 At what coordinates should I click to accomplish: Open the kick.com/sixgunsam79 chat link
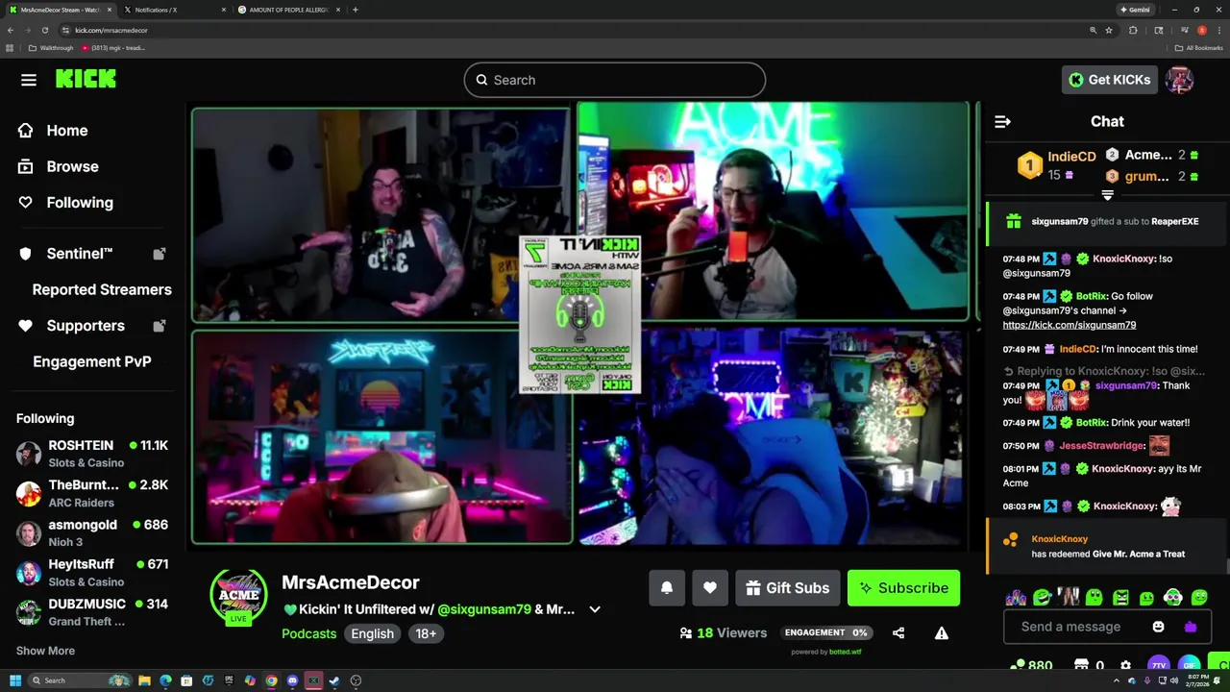tap(1069, 325)
